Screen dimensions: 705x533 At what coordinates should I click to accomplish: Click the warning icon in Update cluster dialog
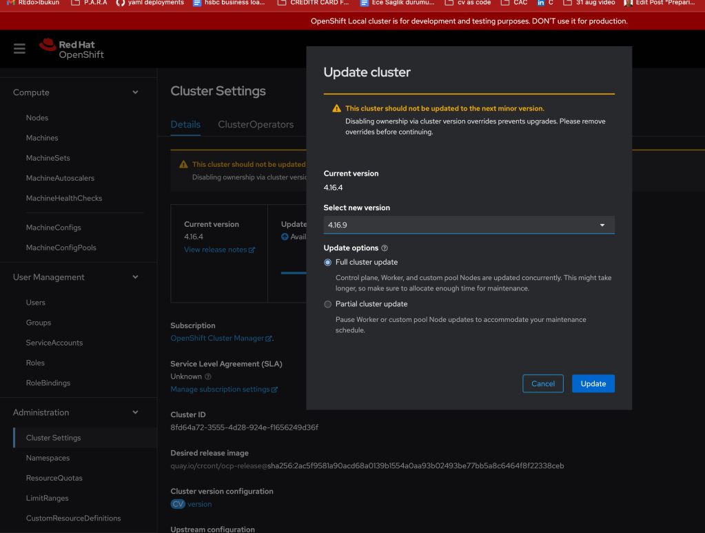tap(336, 108)
